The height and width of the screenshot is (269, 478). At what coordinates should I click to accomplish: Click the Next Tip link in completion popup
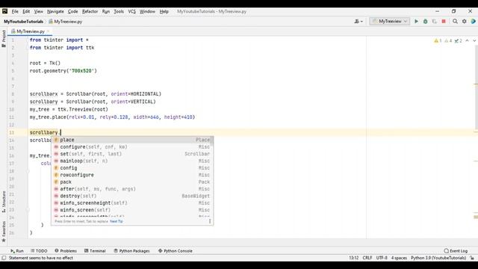point(117,221)
